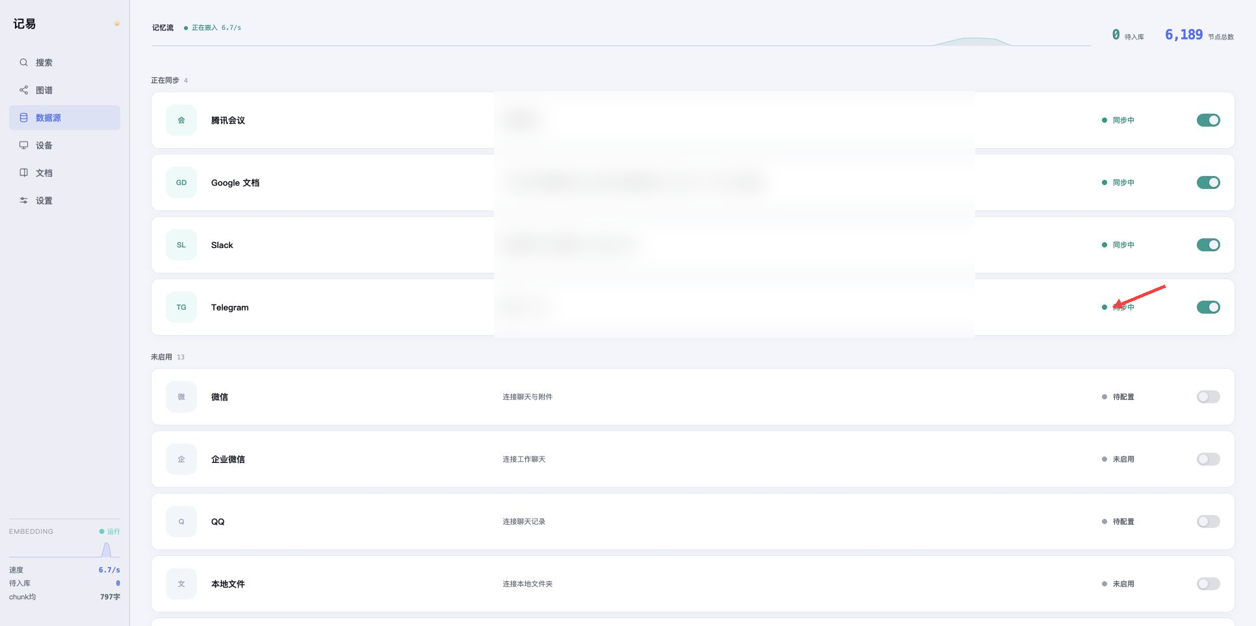This screenshot has width=1256, height=626.
Task: Click the 企 badge of 企业微信
Action: [x=181, y=459]
